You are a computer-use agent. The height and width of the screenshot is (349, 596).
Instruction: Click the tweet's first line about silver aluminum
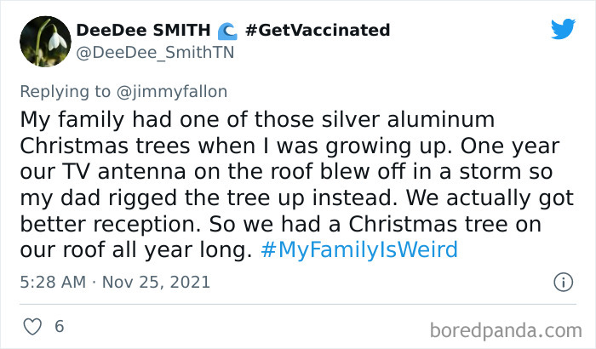[256, 117]
